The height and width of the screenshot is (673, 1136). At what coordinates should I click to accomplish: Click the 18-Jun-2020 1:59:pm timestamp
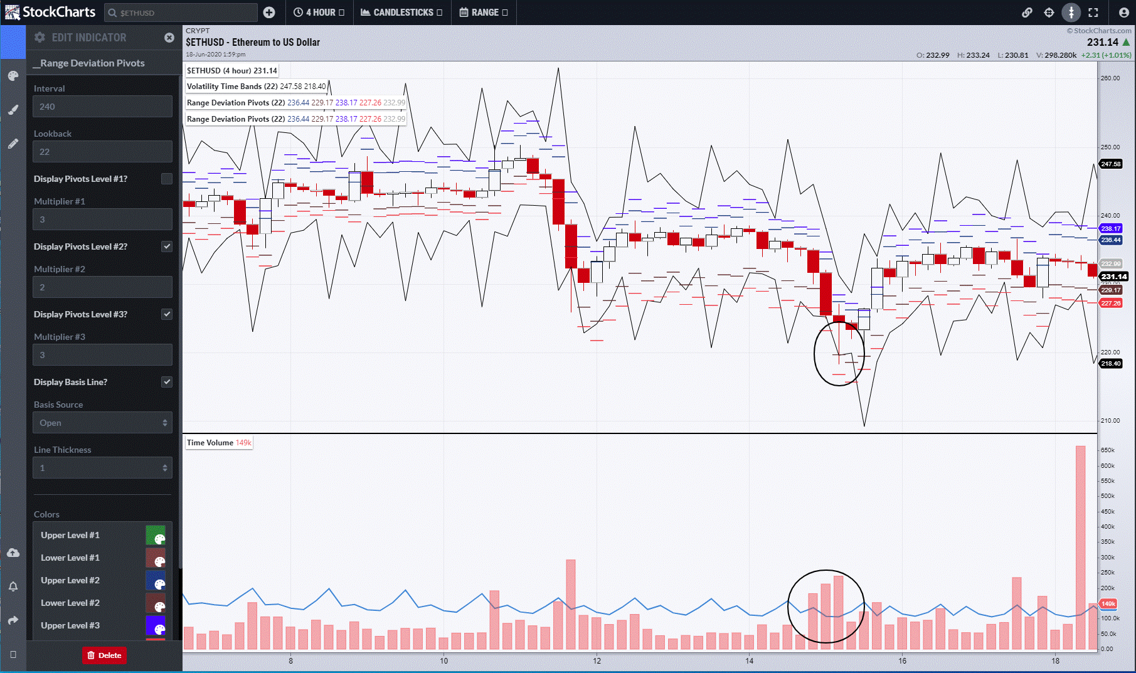pyautogui.click(x=216, y=55)
